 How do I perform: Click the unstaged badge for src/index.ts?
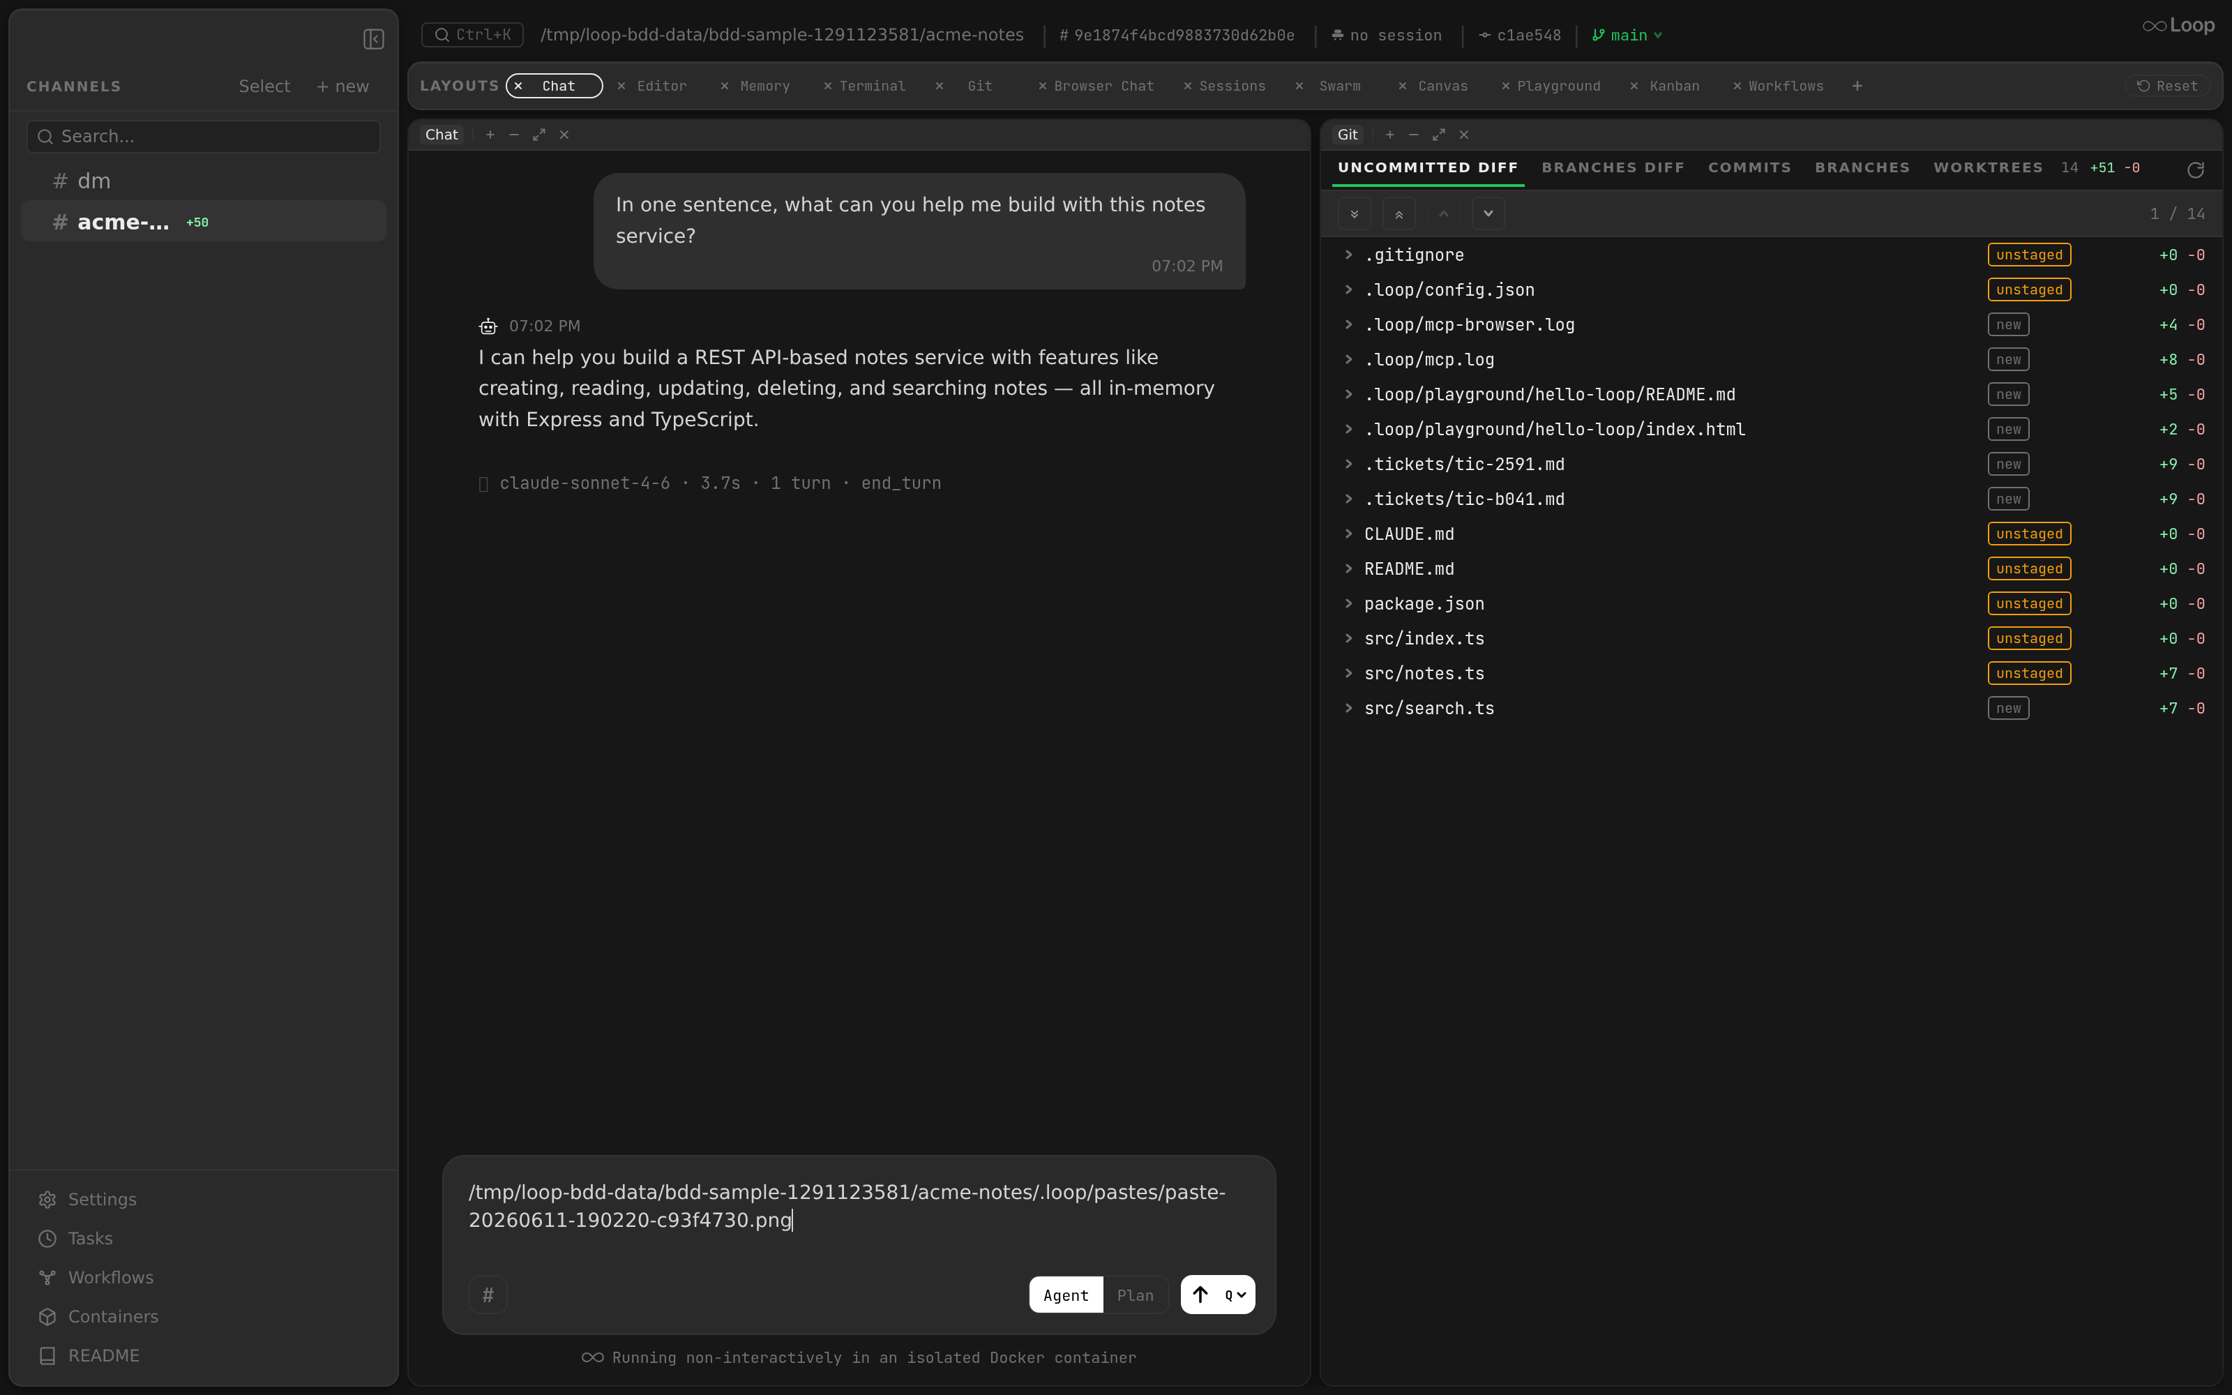point(2029,638)
